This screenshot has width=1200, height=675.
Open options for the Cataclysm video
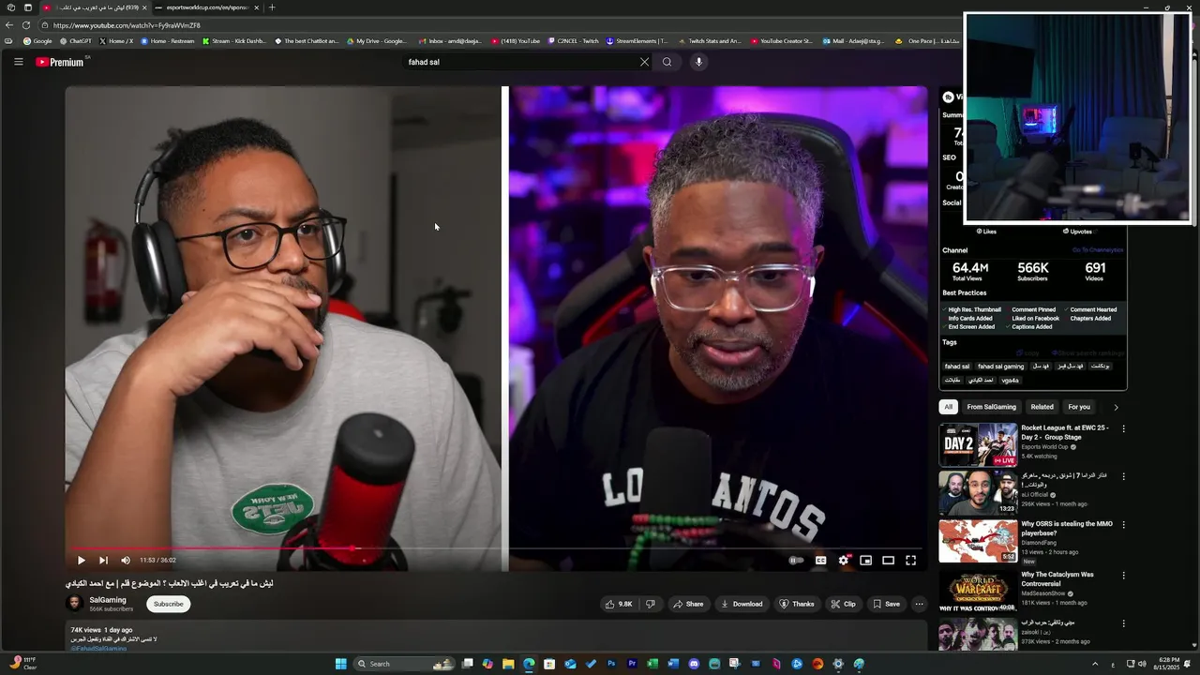1123,575
